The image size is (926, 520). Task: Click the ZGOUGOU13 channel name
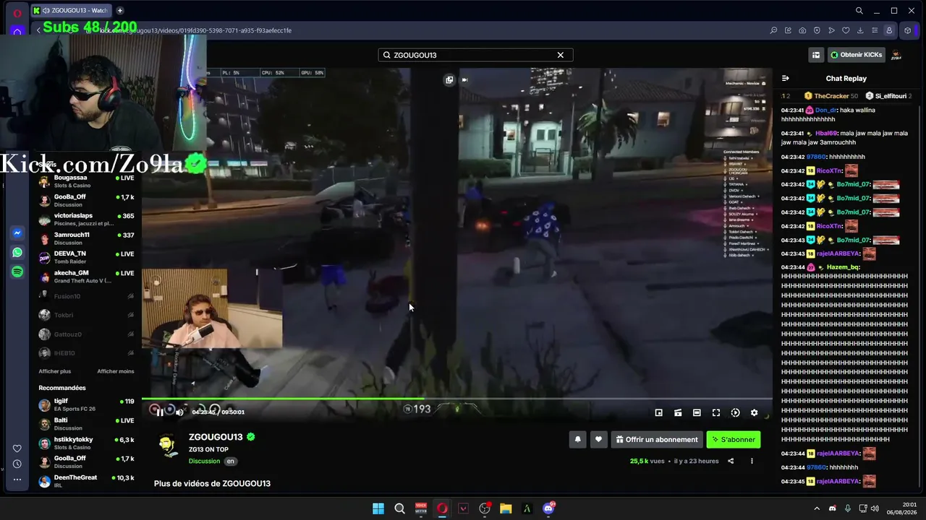point(216,437)
